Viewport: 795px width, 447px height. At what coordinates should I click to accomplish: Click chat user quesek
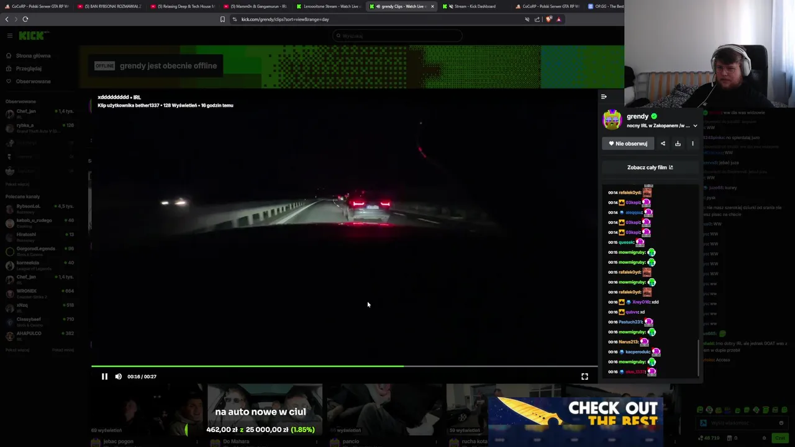pos(626,242)
